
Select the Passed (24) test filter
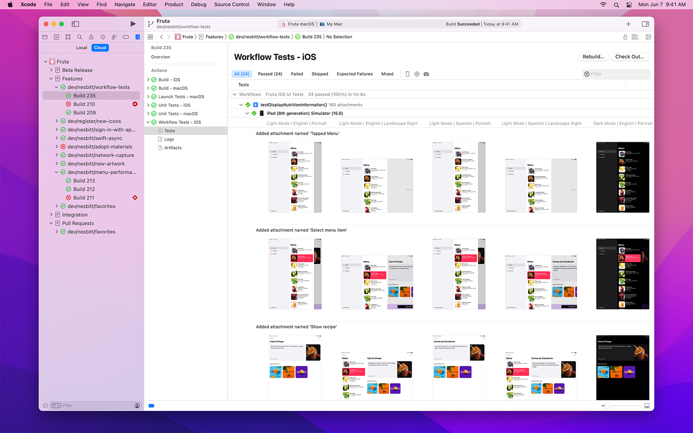tap(270, 74)
